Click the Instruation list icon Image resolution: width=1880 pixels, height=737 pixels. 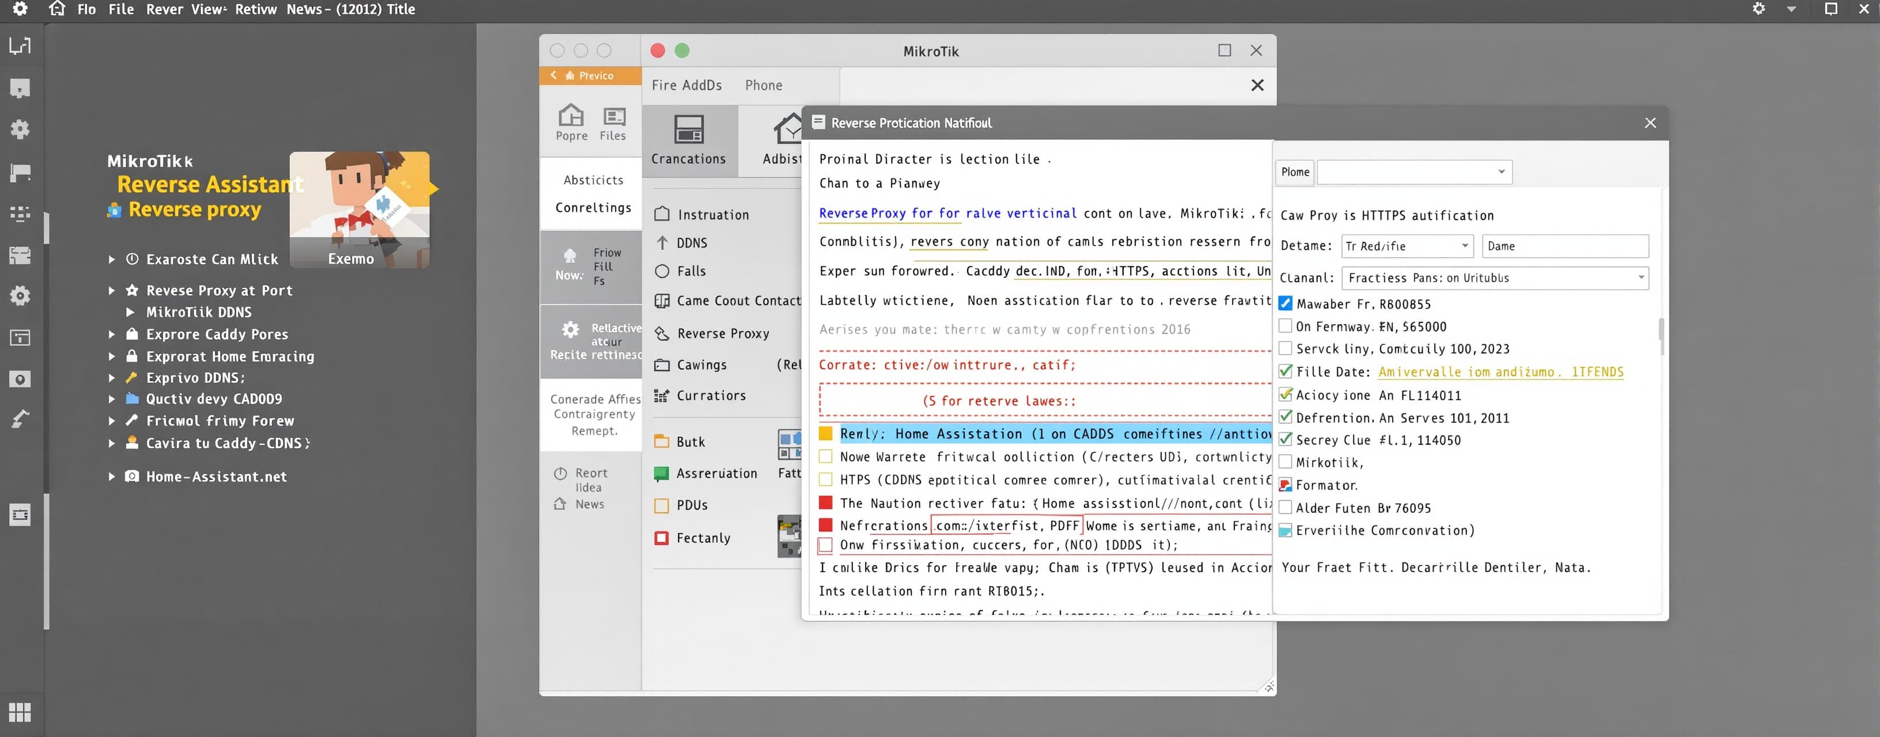[x=662, y=214]
